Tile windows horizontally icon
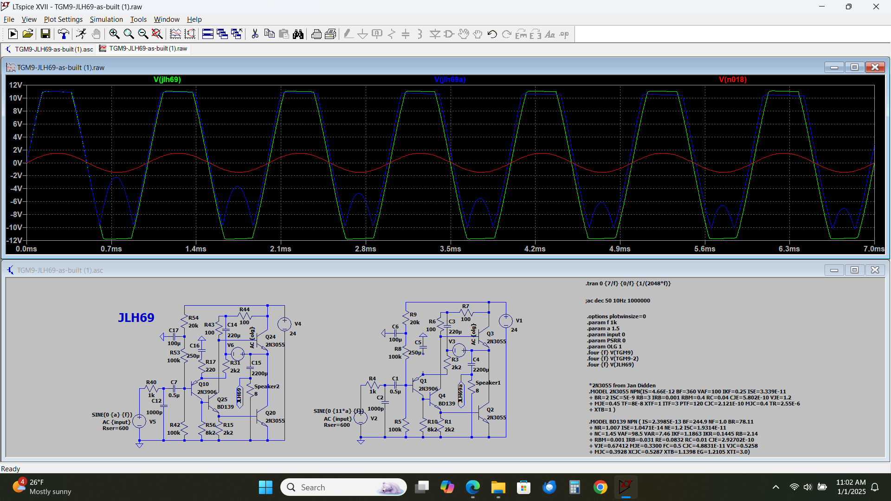Screen dimensions: 891x501 tap(208, 34)
